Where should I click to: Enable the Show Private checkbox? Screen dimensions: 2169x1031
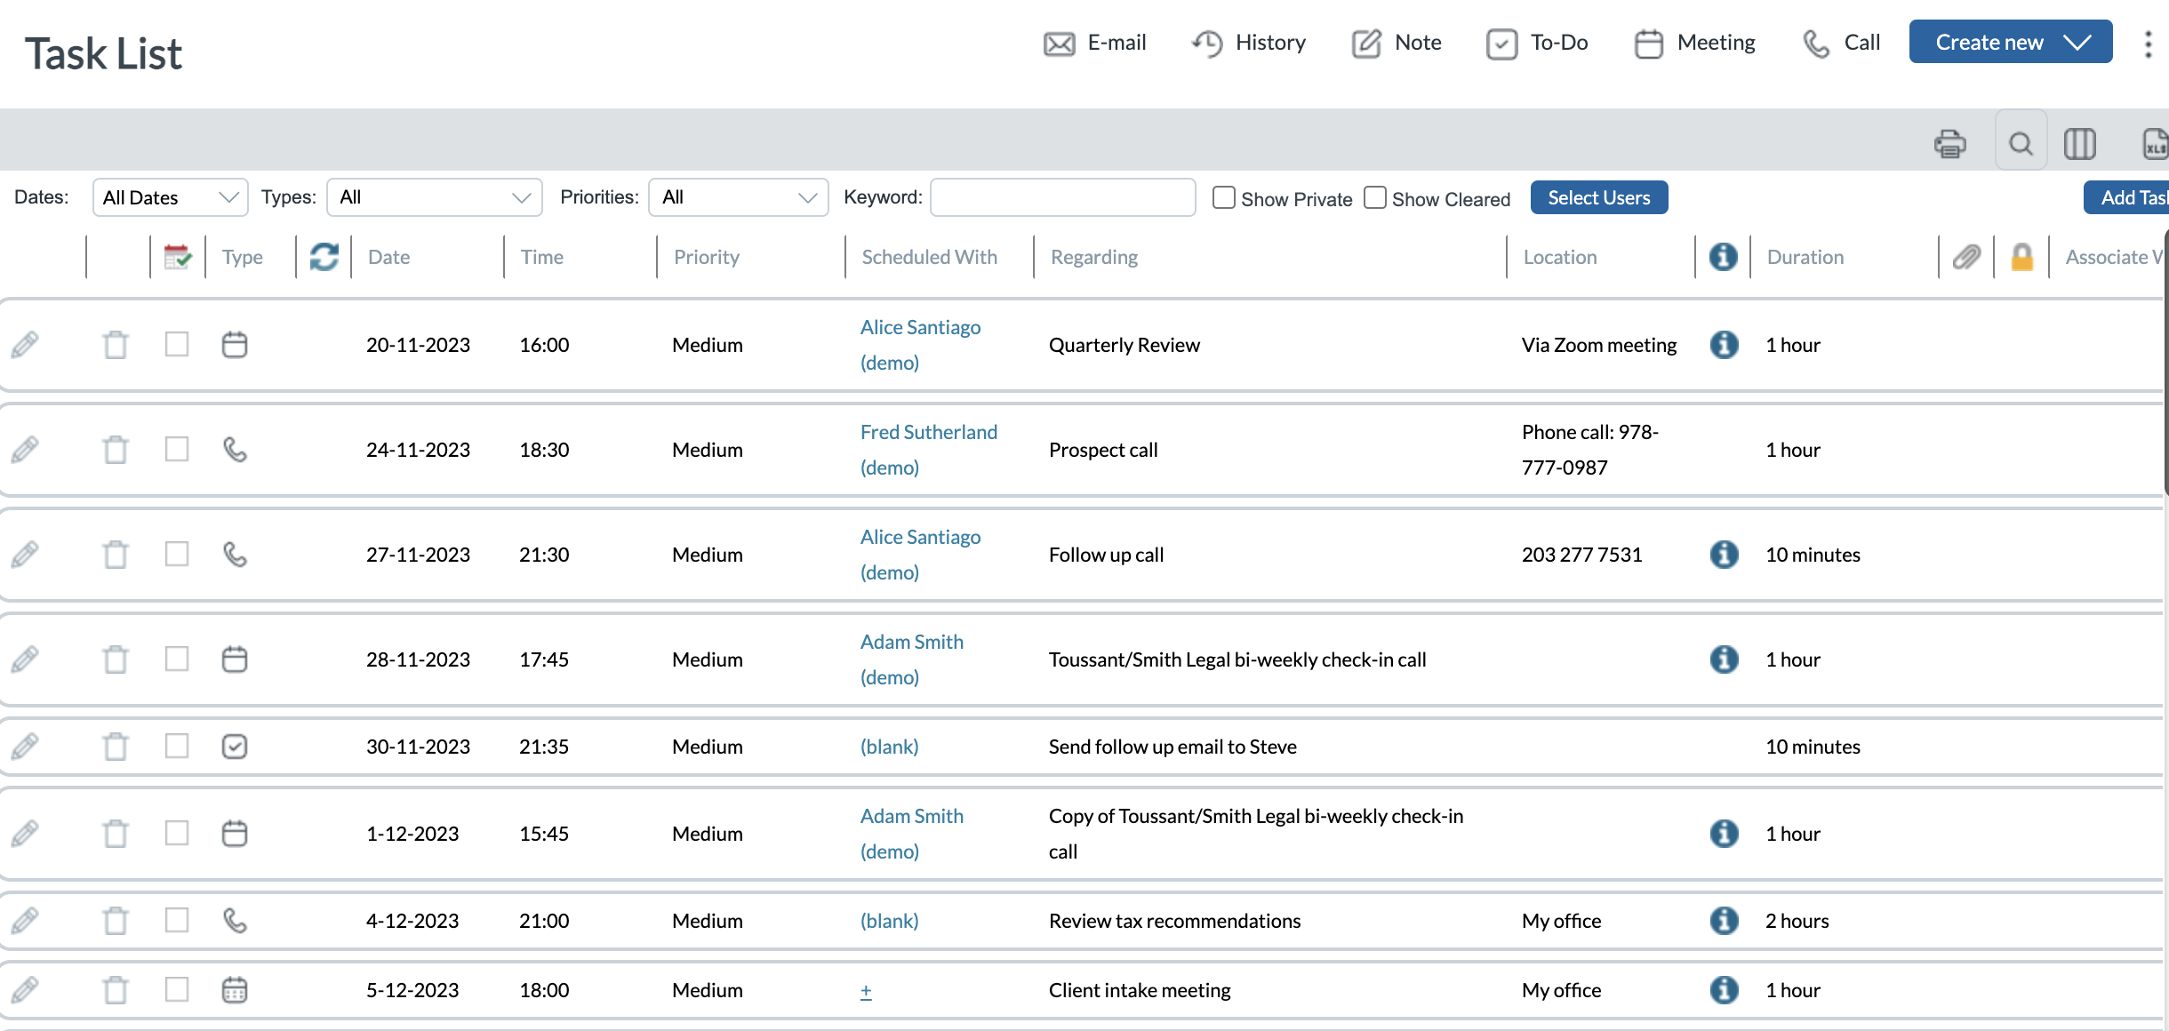(x=1224, y=197)
